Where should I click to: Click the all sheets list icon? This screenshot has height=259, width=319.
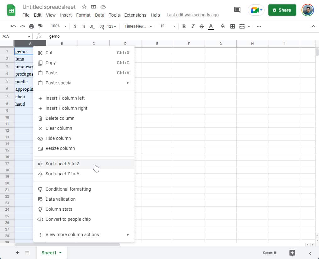(x=27, y=253)
